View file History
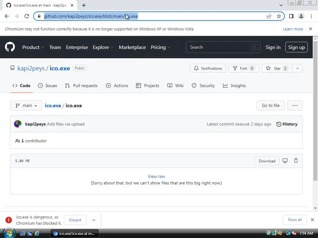Viewport: 318px width, 238px height. (287, 124)
